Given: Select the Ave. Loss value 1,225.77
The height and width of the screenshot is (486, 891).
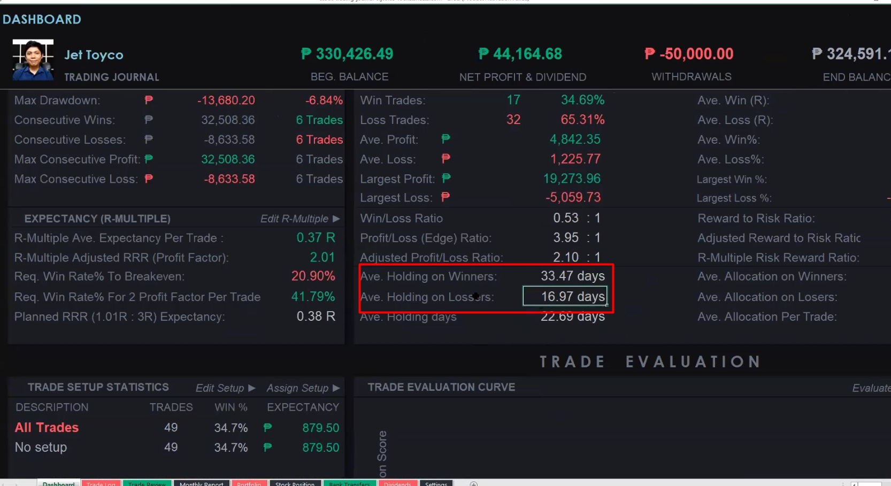Looking at the screenshot, I should [x=575, y=159].
